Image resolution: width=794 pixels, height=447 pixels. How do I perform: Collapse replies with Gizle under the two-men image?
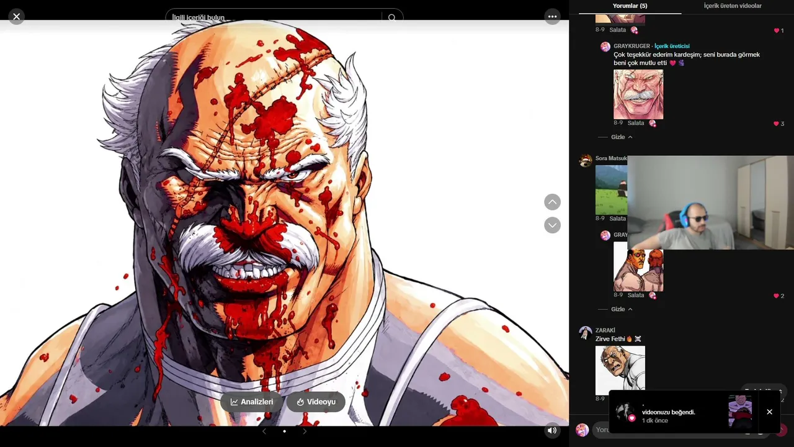click(622, 309)
